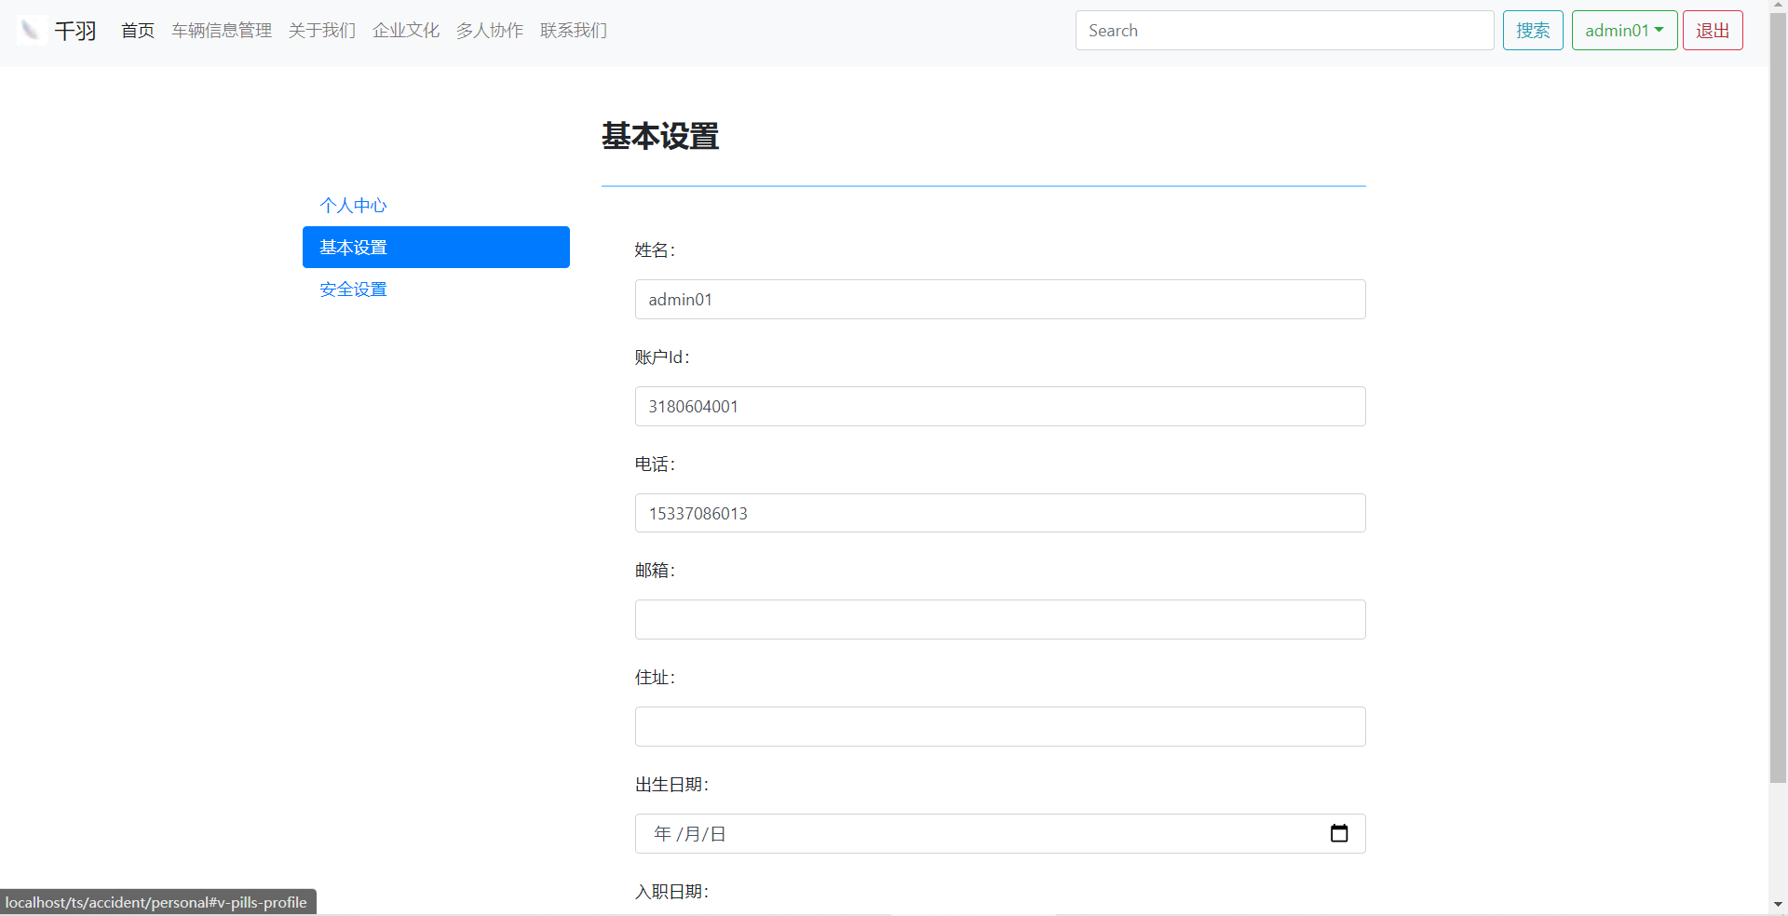The width and height of the screenshot is (1788, 916).
Task: Click the 电话: field label
Action: click(x=655, y=464)
